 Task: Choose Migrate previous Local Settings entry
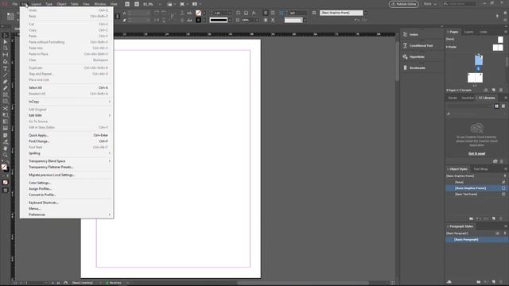[67, 175]
